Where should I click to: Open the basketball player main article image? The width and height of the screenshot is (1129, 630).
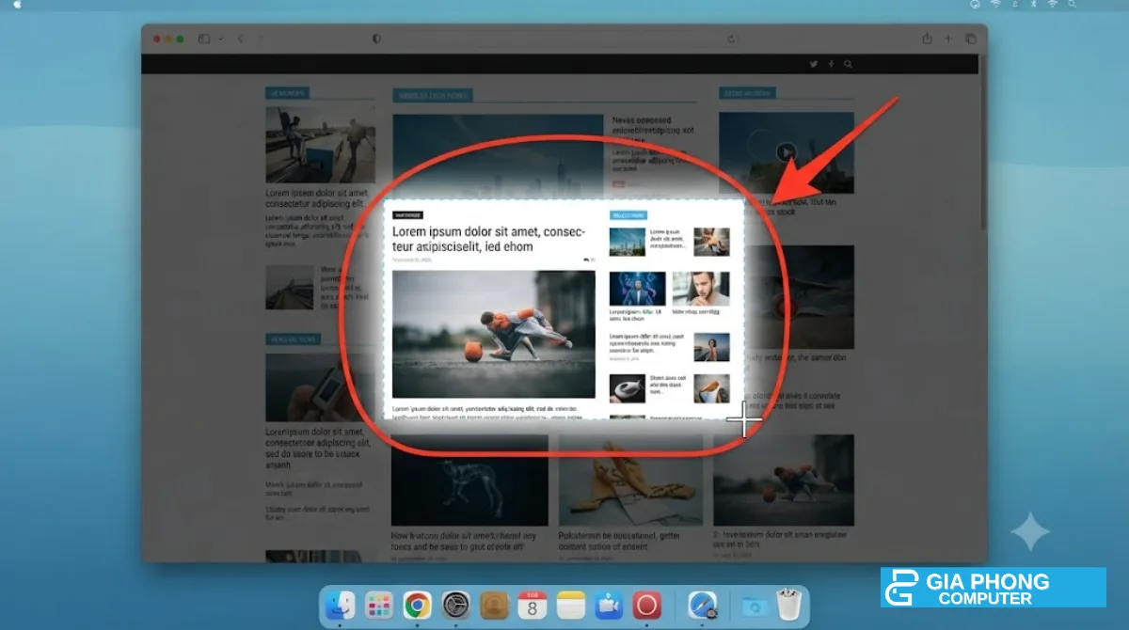pos(494,335)
